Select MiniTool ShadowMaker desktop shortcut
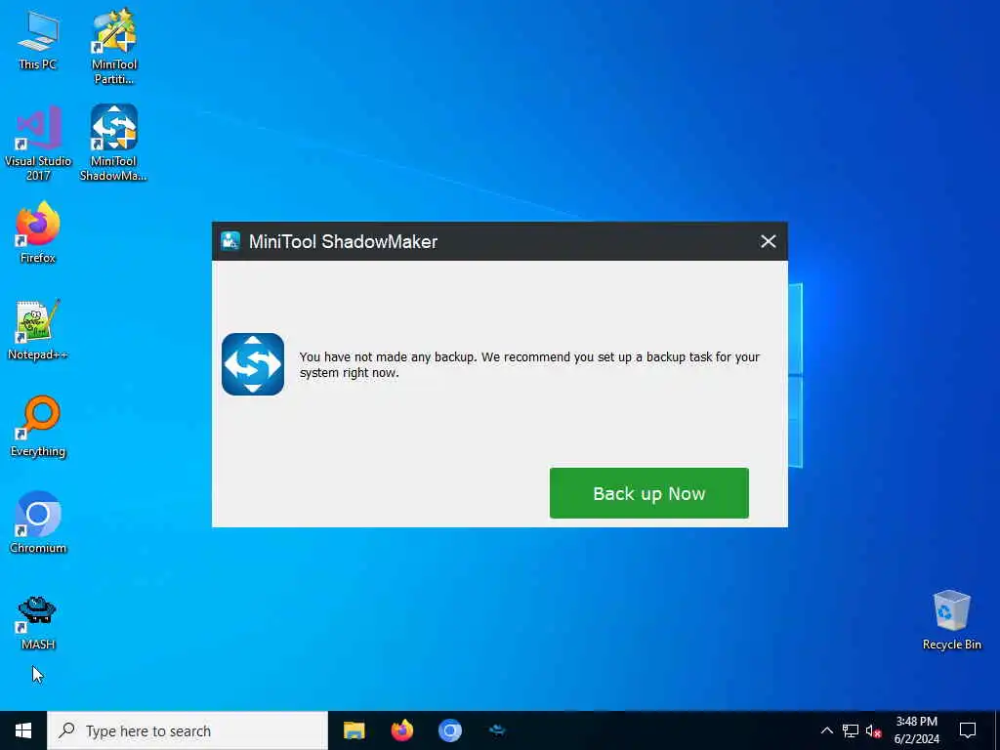Image resolution: width=1000 pixels, height=750 pixels. point(113,144)
